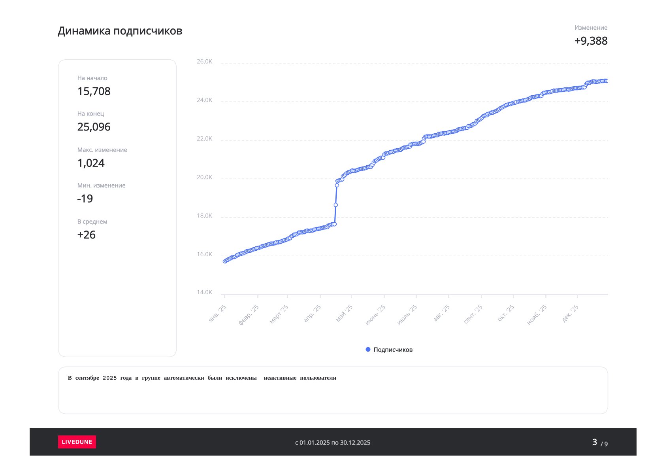Click the 14.0K y-axis label
665x471 pixels.
click(204, 292)
